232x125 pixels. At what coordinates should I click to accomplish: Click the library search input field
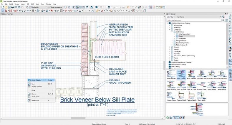click(x=194, y=20)
